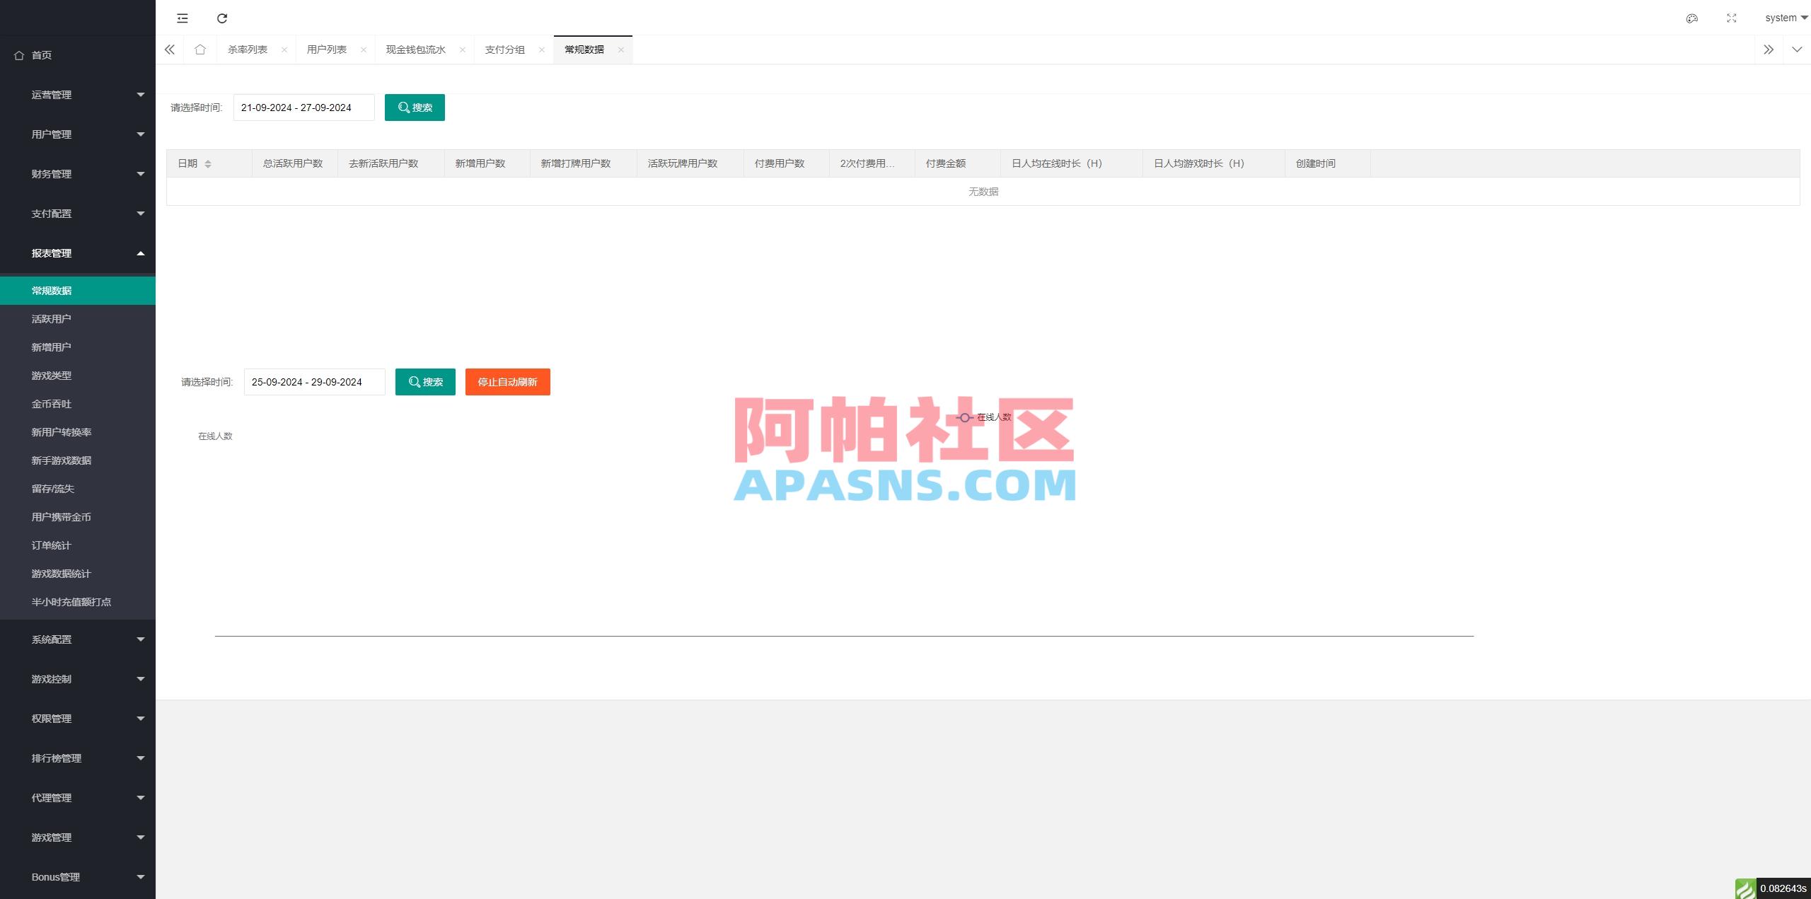Refresh the page with the reload icon
The height and width of the screenshot is (899, 1811).
click(222, 18)
